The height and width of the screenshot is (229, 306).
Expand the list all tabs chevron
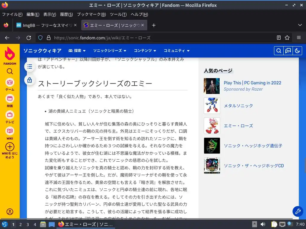point(300,25)
